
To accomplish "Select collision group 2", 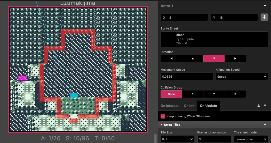I will 214,94.
